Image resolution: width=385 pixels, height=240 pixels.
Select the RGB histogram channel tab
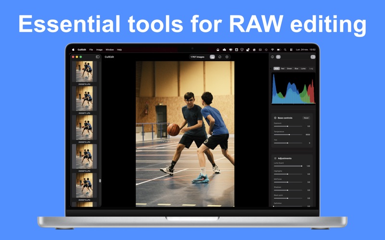276,69
